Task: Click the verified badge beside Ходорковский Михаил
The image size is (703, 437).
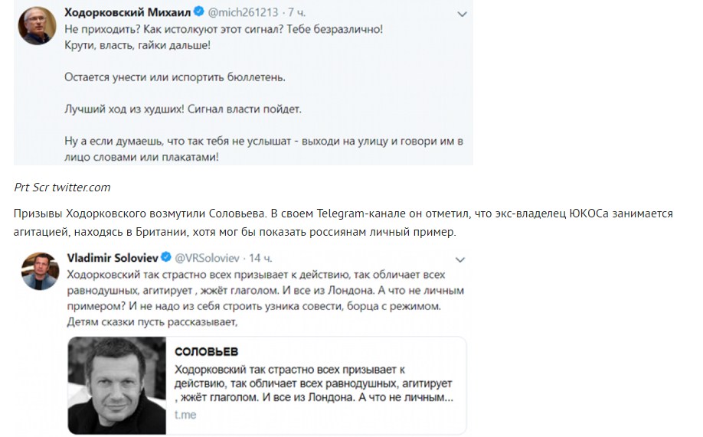Action: click(198, 12)
